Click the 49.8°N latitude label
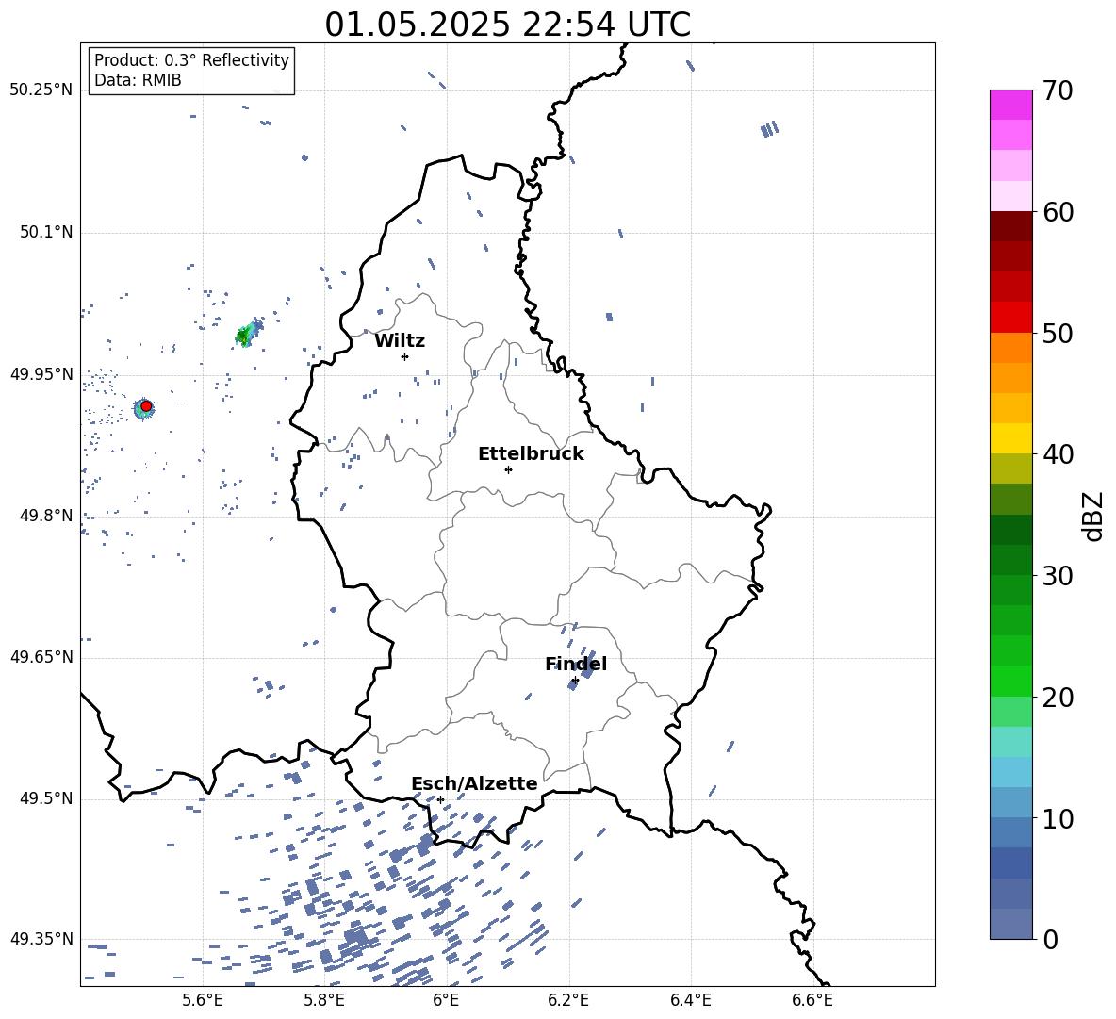 [x=46, y=516]
